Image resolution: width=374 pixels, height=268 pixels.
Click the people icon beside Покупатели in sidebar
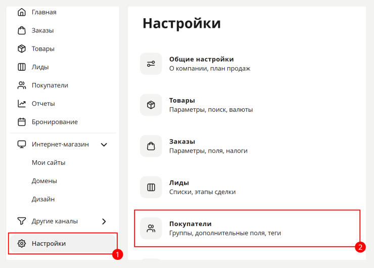coord(22,85)
